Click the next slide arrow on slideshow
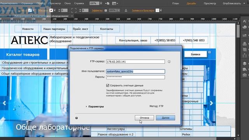The height and width of the screenshot is (140, 249). click(x=211, y=103)
